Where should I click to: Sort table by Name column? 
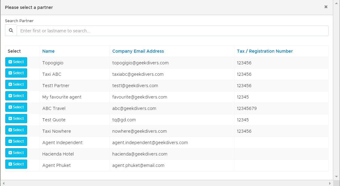[48, 51]
